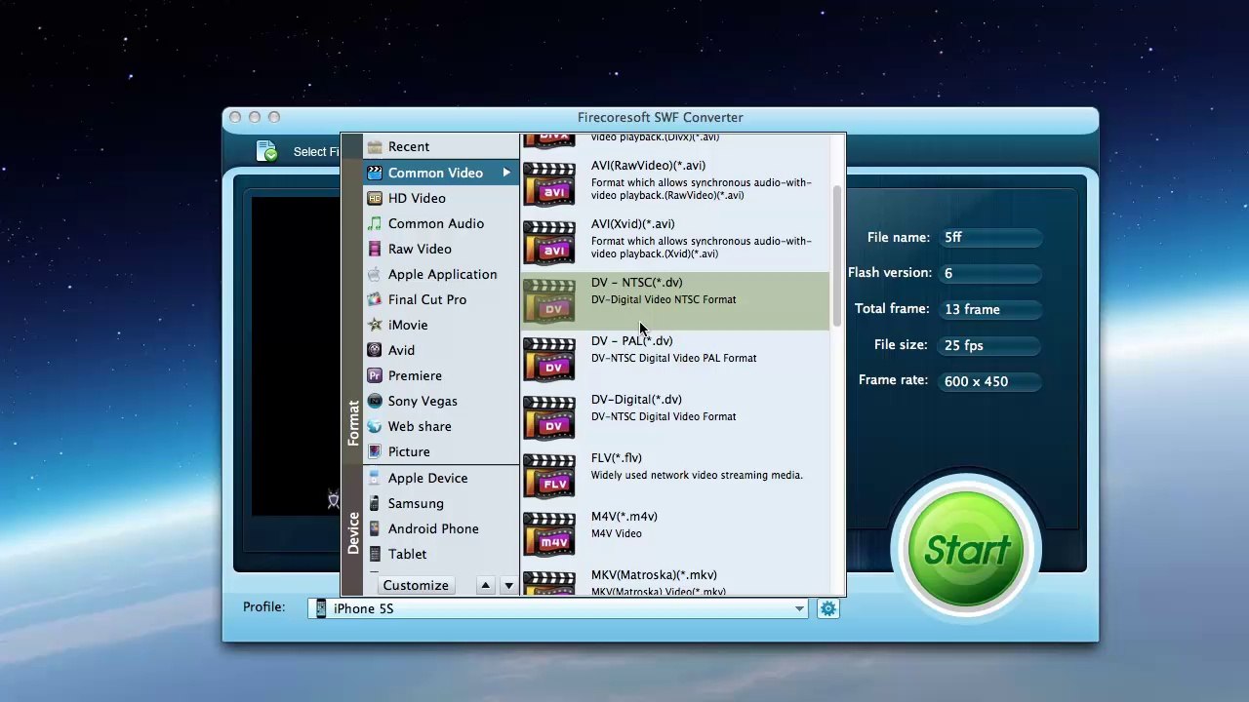Viewport: 1249px width, 702px height.
Task: Click the Recent folder icon
Action: (x=374, y=147)
